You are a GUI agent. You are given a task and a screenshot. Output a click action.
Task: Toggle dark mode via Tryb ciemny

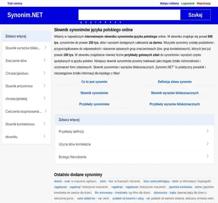click(15, 3)
